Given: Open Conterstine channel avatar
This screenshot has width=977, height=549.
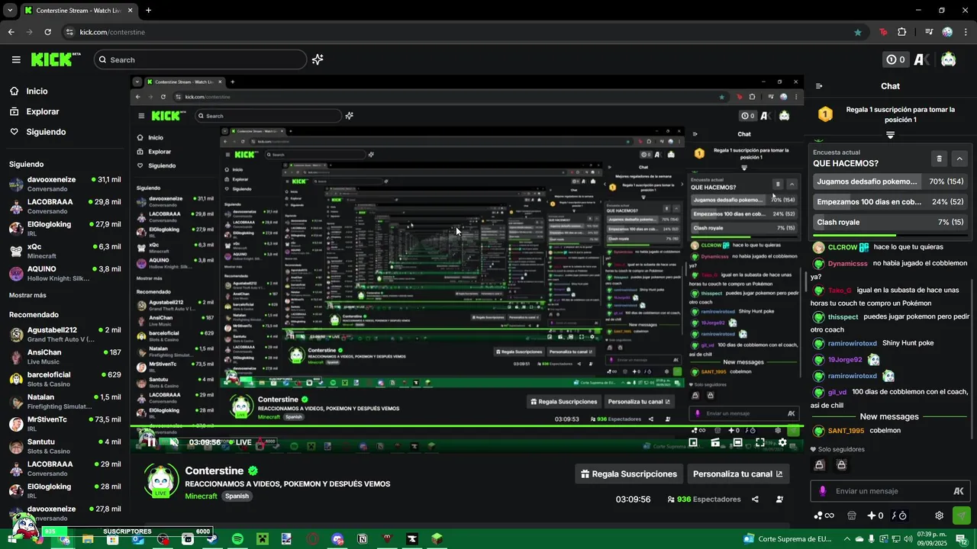Looking at the screenshot, I should point(161,480).
